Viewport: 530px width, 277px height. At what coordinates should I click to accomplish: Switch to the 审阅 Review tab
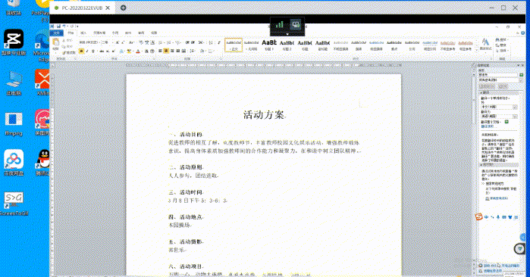[x=141, y=33]
